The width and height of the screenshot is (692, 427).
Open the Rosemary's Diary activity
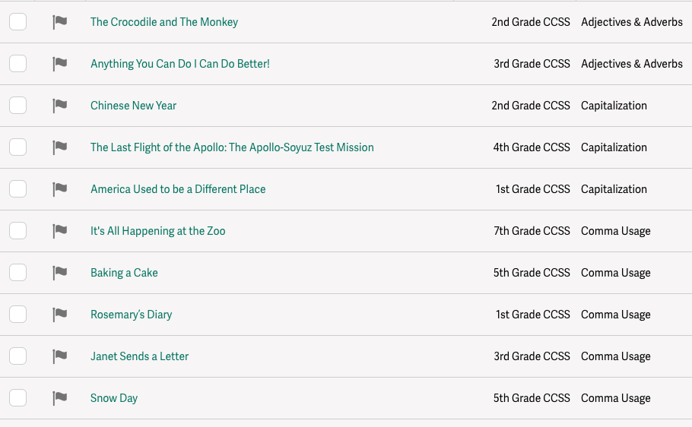131,315
